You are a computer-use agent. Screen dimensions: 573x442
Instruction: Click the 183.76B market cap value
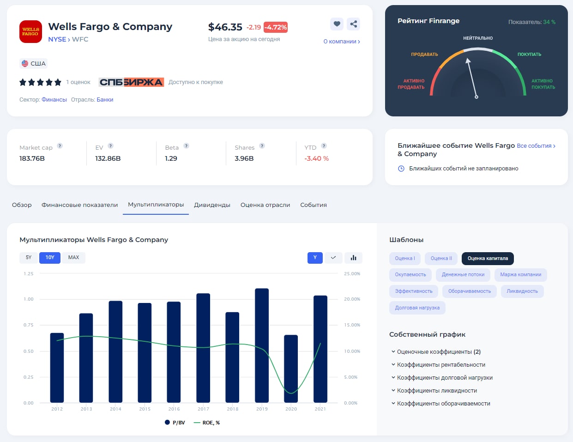32,158
